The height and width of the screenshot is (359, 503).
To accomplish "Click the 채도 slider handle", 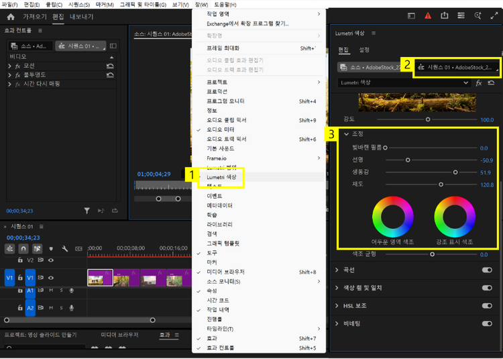I will point(441,185).
